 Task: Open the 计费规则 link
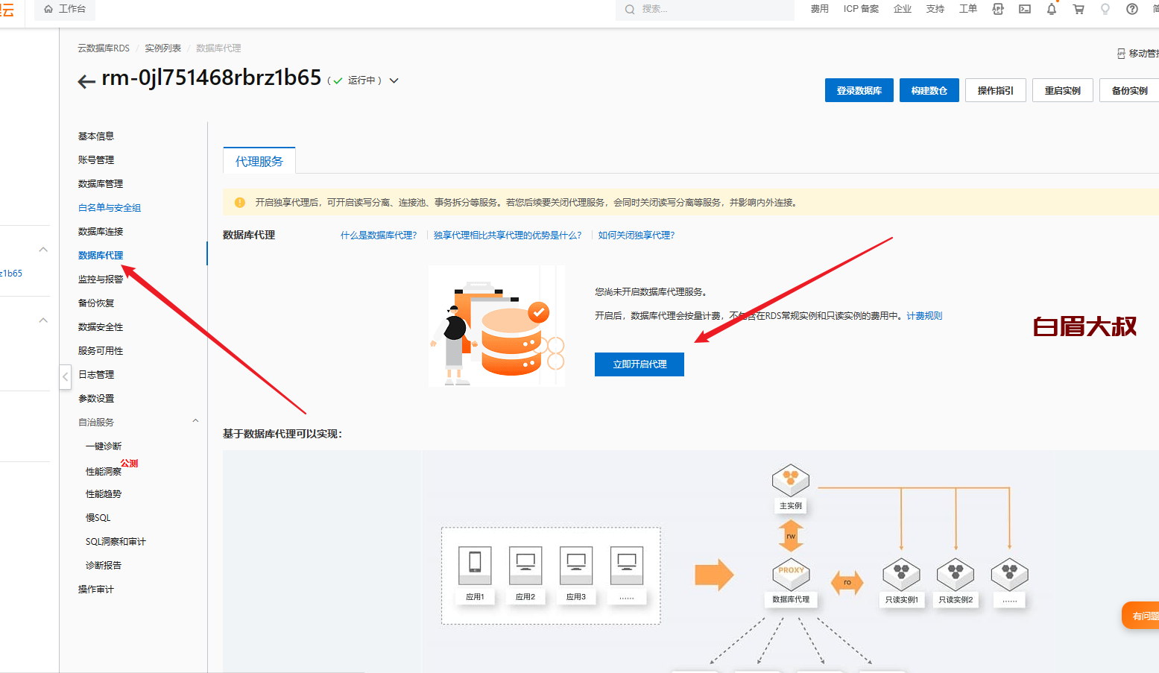point(924,316)
